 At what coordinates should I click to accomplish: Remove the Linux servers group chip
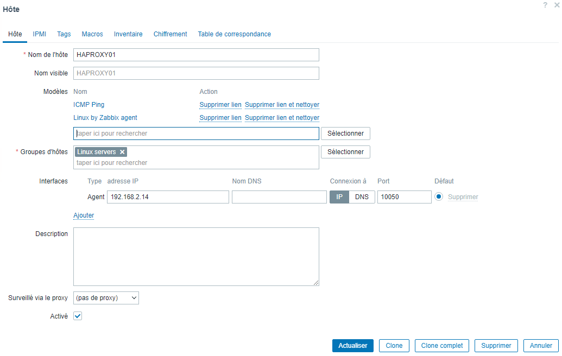tap(122, 152)
